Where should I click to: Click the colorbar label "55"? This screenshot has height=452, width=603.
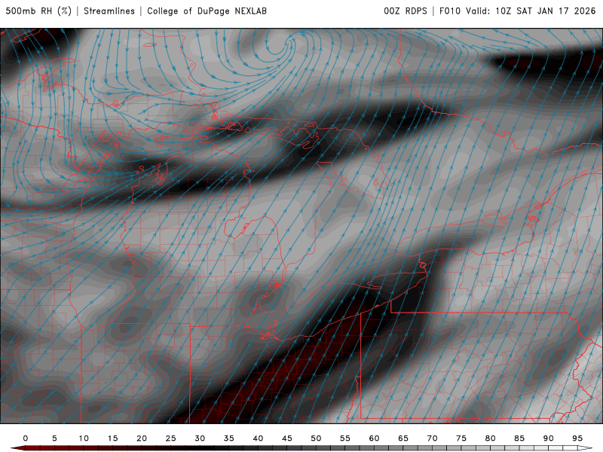(345, 438)
